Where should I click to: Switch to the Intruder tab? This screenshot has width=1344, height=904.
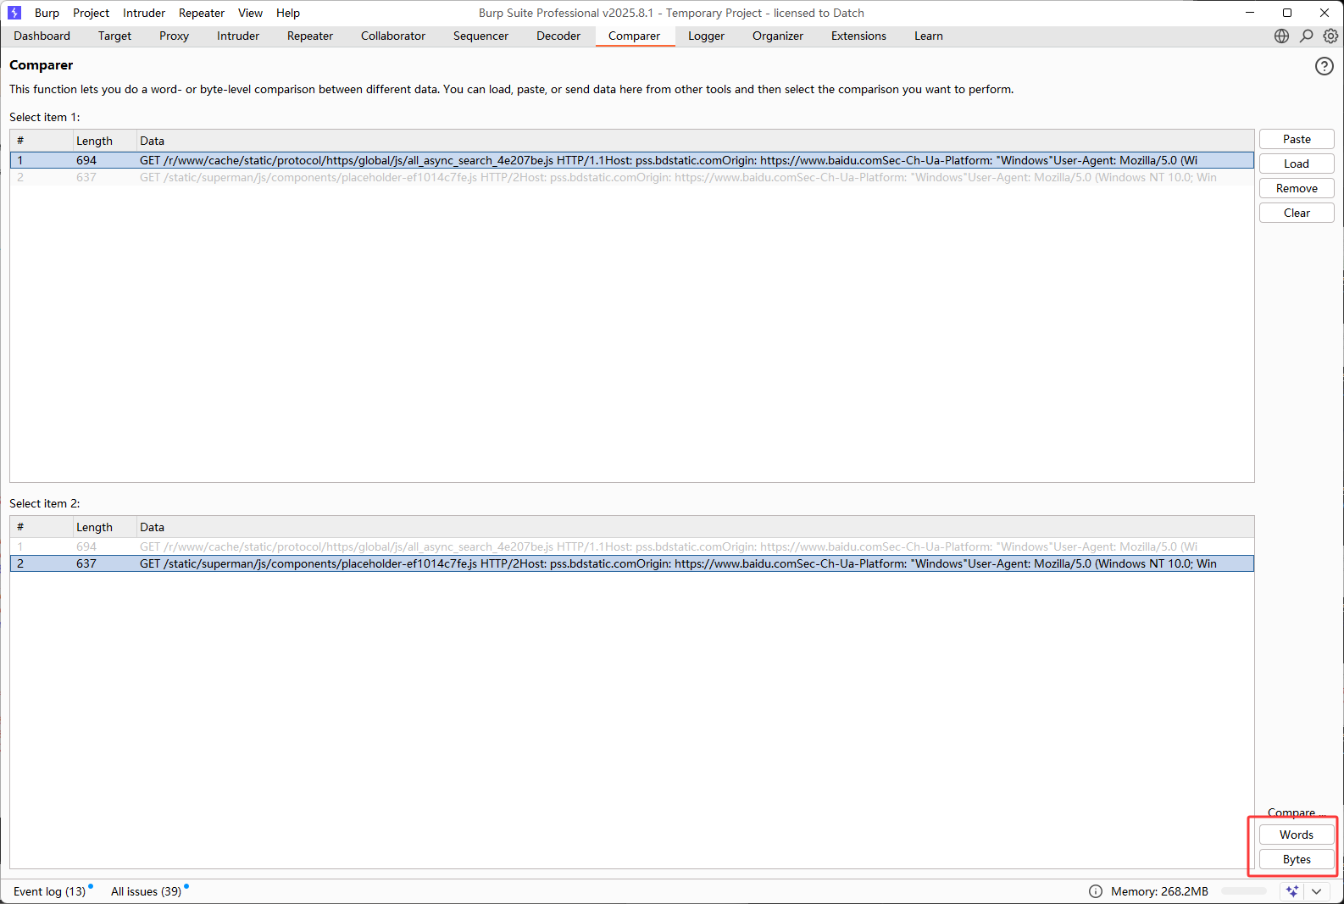coord(238,36)
